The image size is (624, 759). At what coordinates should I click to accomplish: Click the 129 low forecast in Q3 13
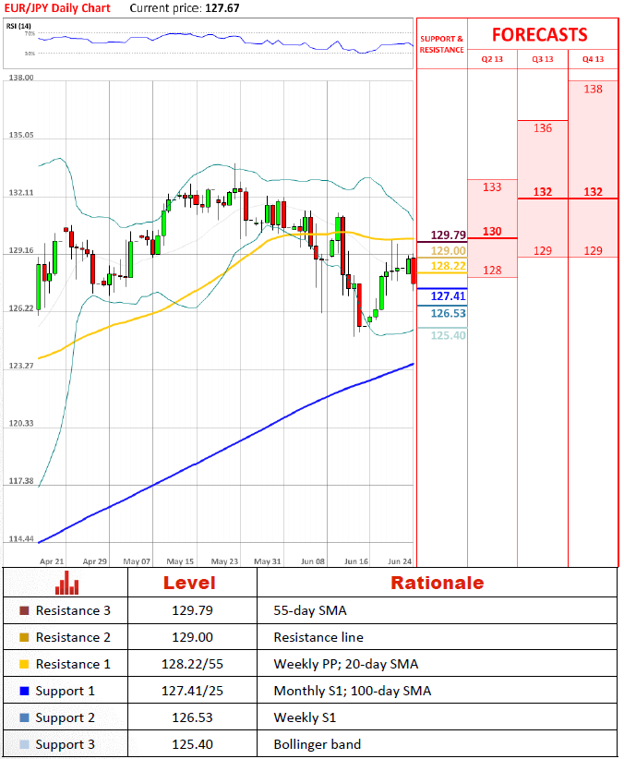[x=543, y=251]
